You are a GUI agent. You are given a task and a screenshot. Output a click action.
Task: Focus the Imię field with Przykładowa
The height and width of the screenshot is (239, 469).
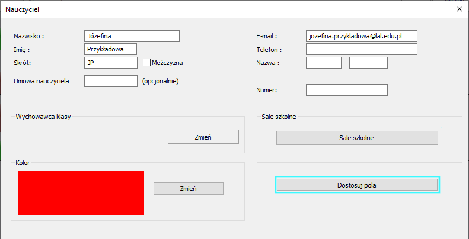pyautogui.click(x=110, y=49)
